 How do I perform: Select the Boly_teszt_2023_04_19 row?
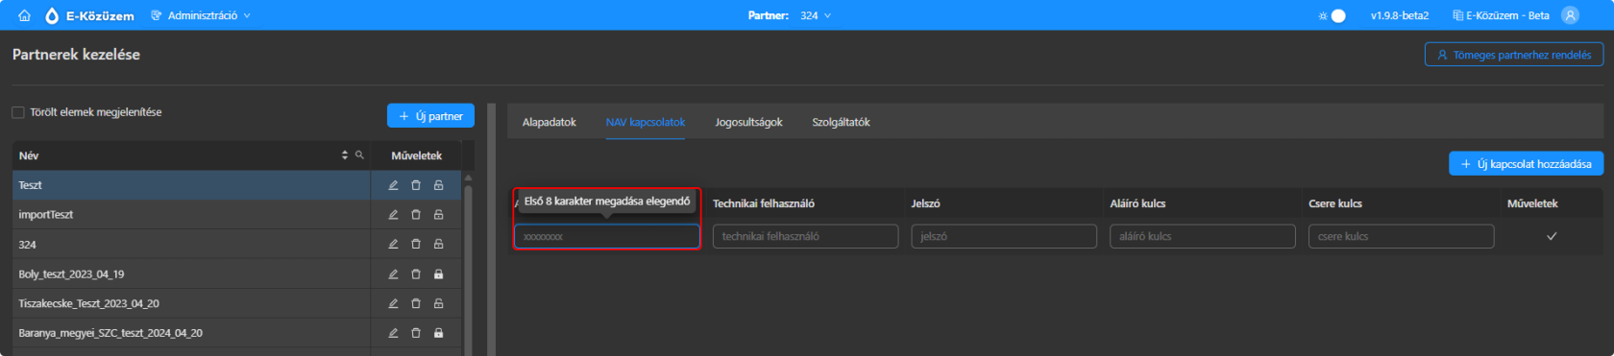(236, 274)
